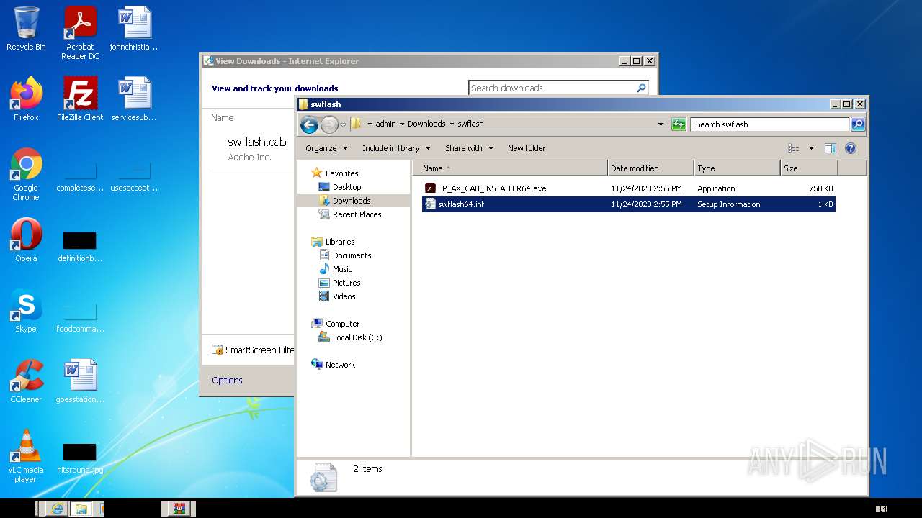Launch Google Chrome desktop shortcut
The height and width of the screenshot is (518, 922).
[x=26, y=174]
